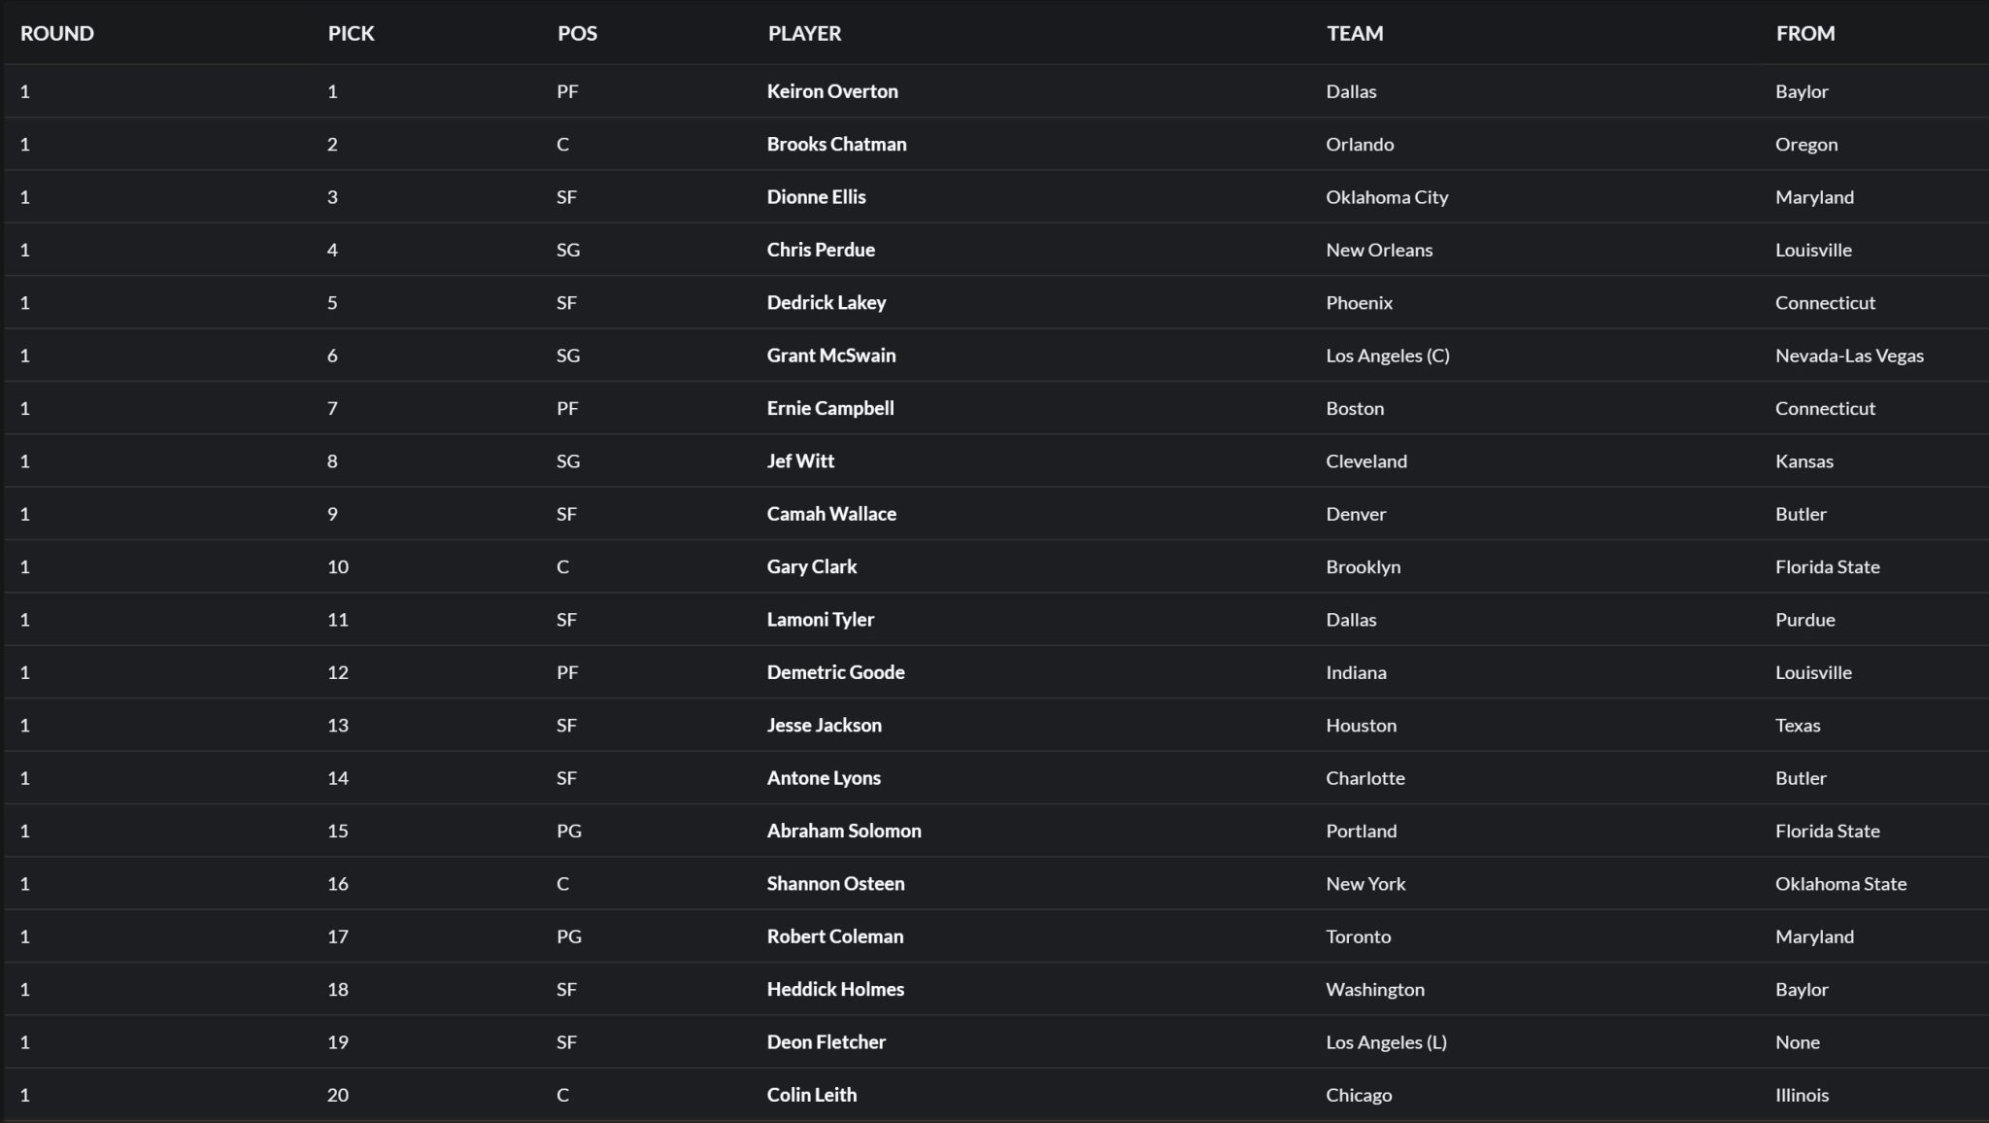Viewport: 1989px width, 1123px height.
Task: View Shannon Osteen player page
Action: (835, 884)
